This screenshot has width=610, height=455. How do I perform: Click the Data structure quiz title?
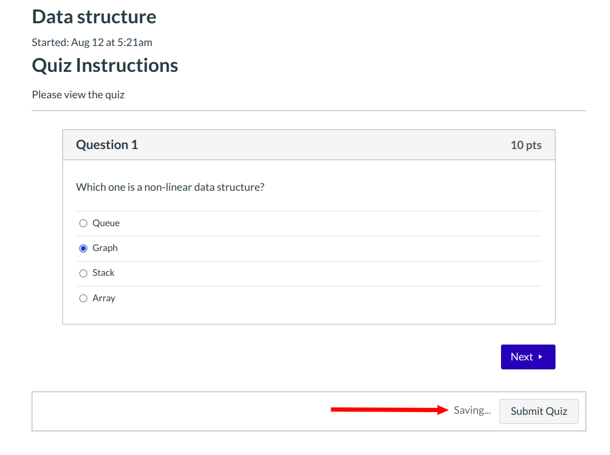tap(94, 17)
